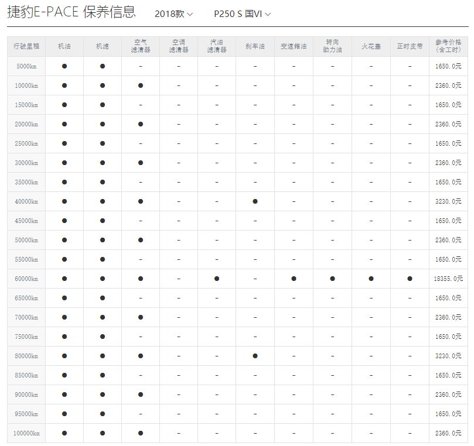Select the 55000km mileage cell
The height and width of the screenshot is (446, 474).
tap(26, 259)
